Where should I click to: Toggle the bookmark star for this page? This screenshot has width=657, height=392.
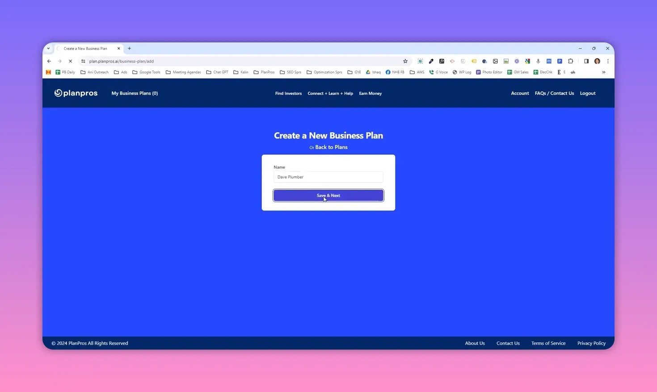coord(405,61)
